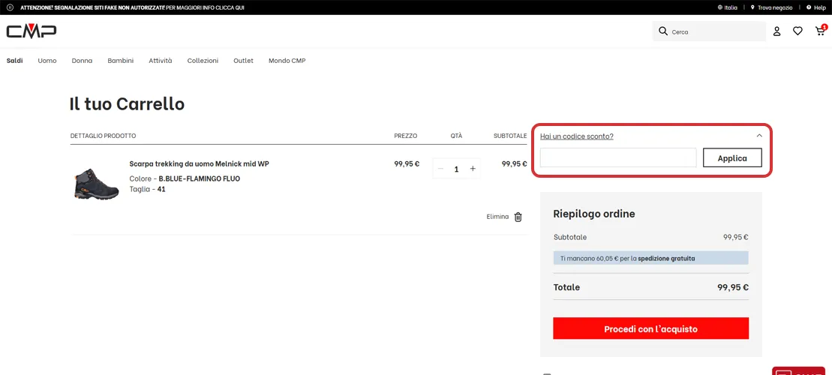Click fake sites warning banner text
The width and height of the screenshot is (832, 375).
(x=132, y=8)
